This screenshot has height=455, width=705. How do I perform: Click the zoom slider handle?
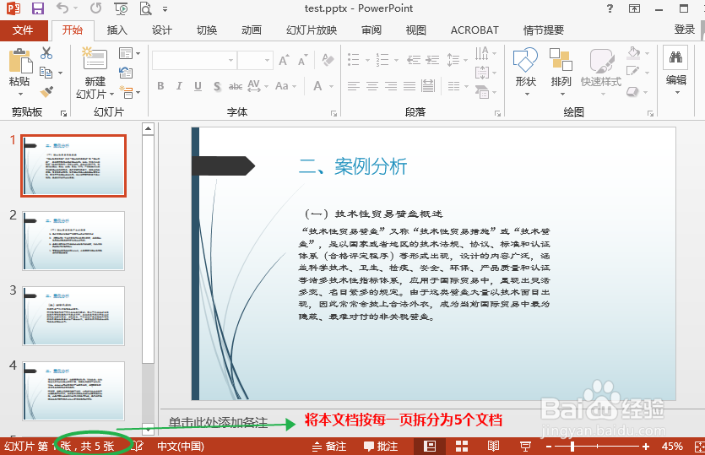572,447
